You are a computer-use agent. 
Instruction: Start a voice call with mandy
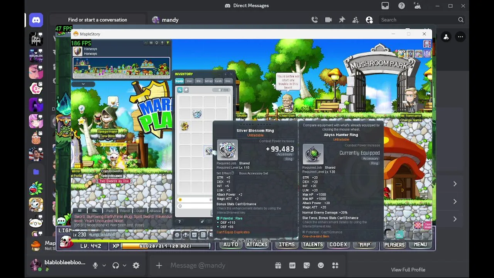[315, 20]
